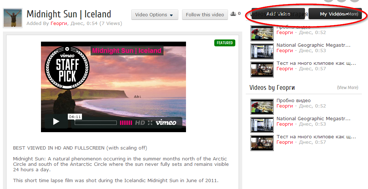
Task: Open National Geographic Megastr... thumbnail in top list
Action: point(262,51)
